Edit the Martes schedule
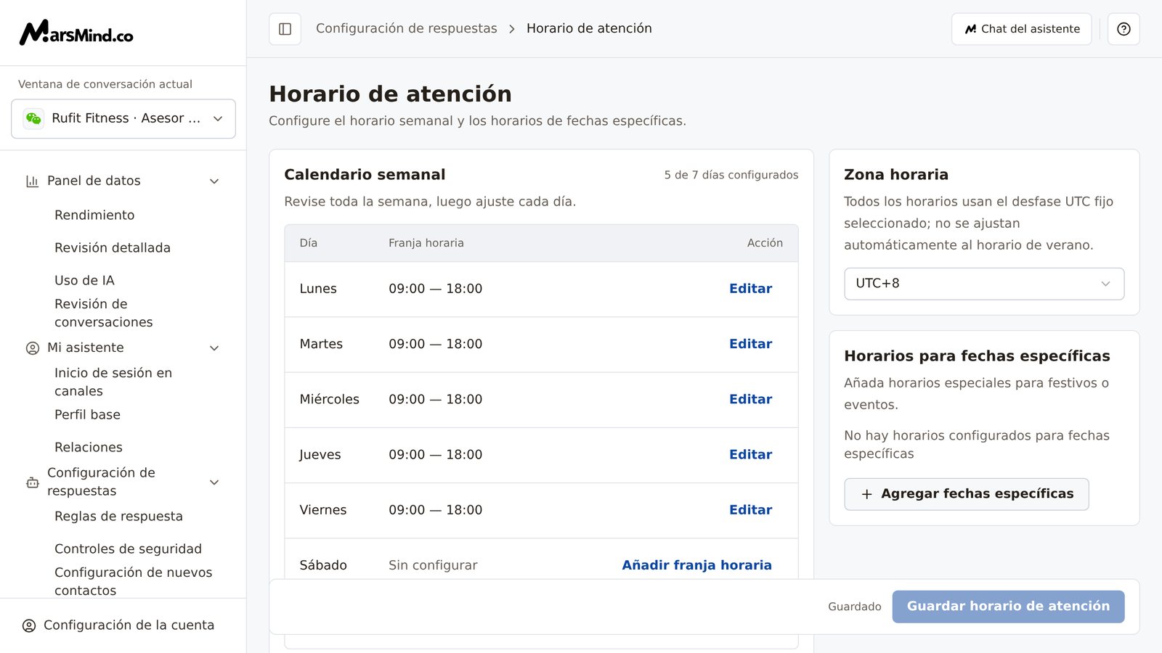Screen dimensions: 1162x653 750,344
